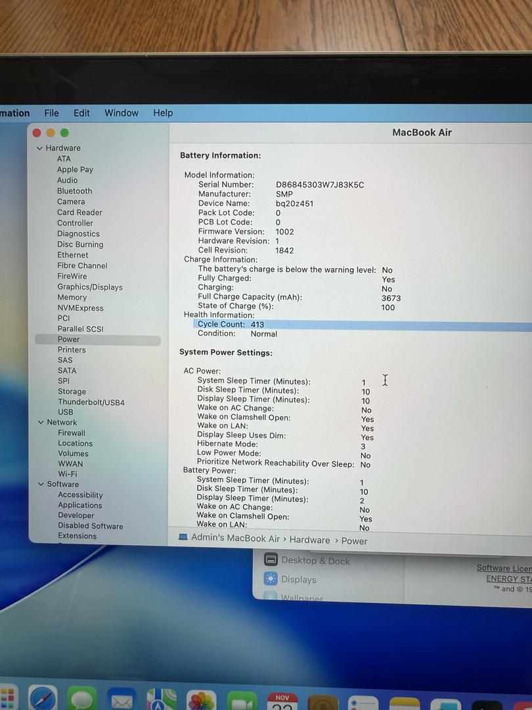The width and height of the screenshot is (532, 710).
Task: Select Bluetooth in the Hardware list
Action: pos(74,191)
